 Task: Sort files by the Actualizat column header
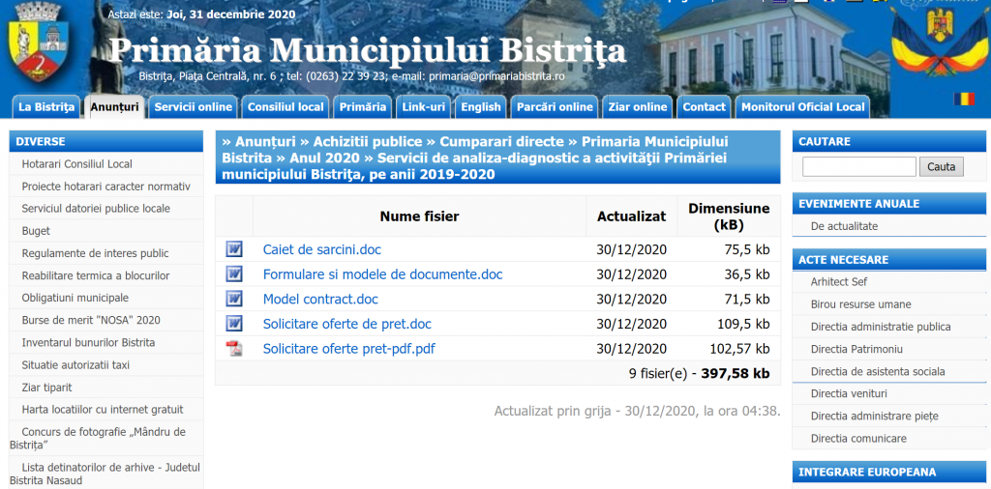[x=631, y=216]
